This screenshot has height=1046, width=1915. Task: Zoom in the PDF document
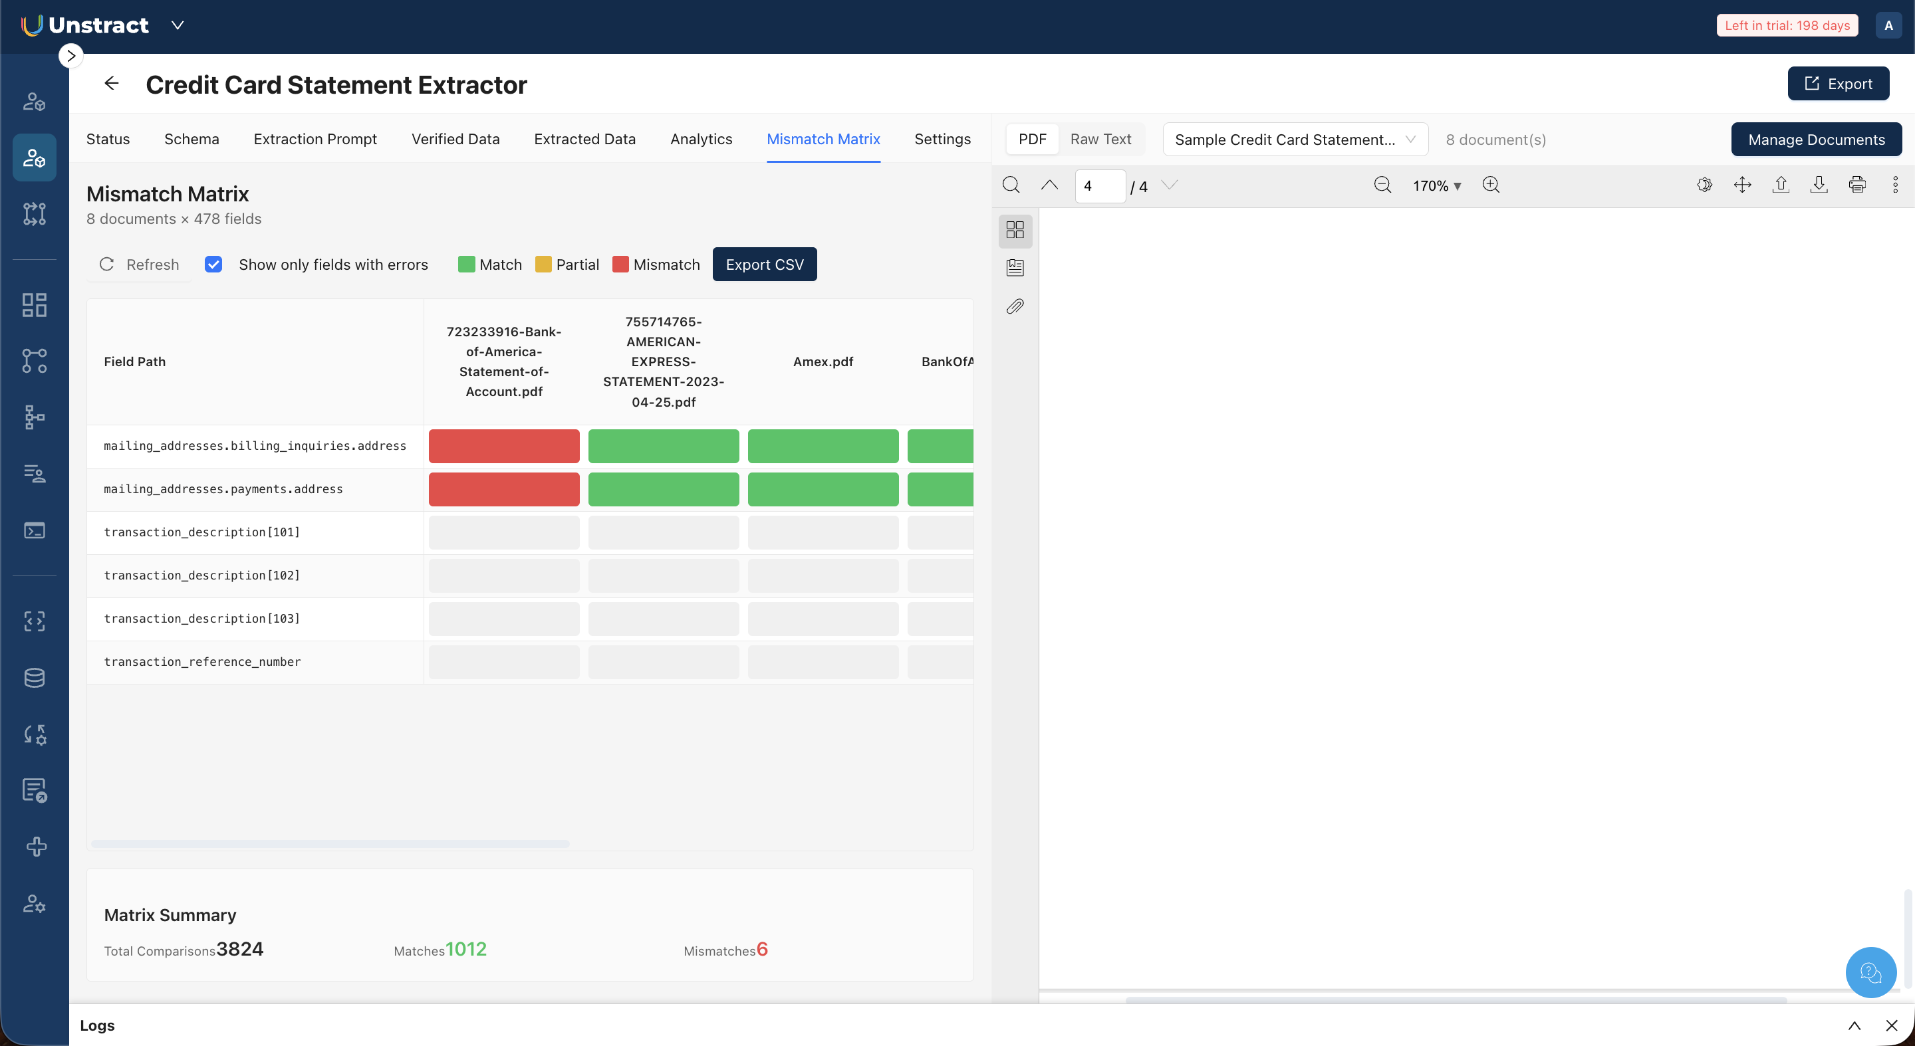pyautogui.click(x=1491, y=185)
